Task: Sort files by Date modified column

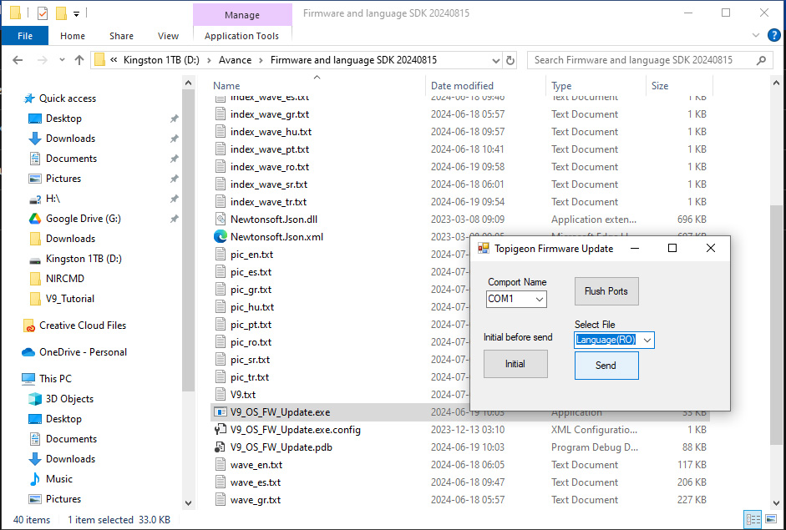Action: pos(462,86)
